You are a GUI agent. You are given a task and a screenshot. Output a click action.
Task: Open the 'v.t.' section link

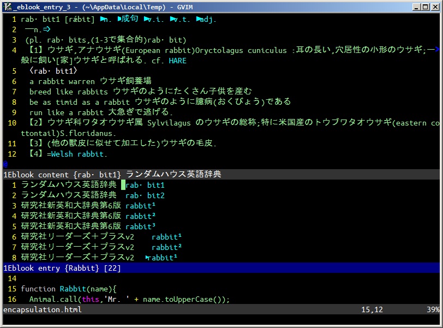[x=180, y=19]
